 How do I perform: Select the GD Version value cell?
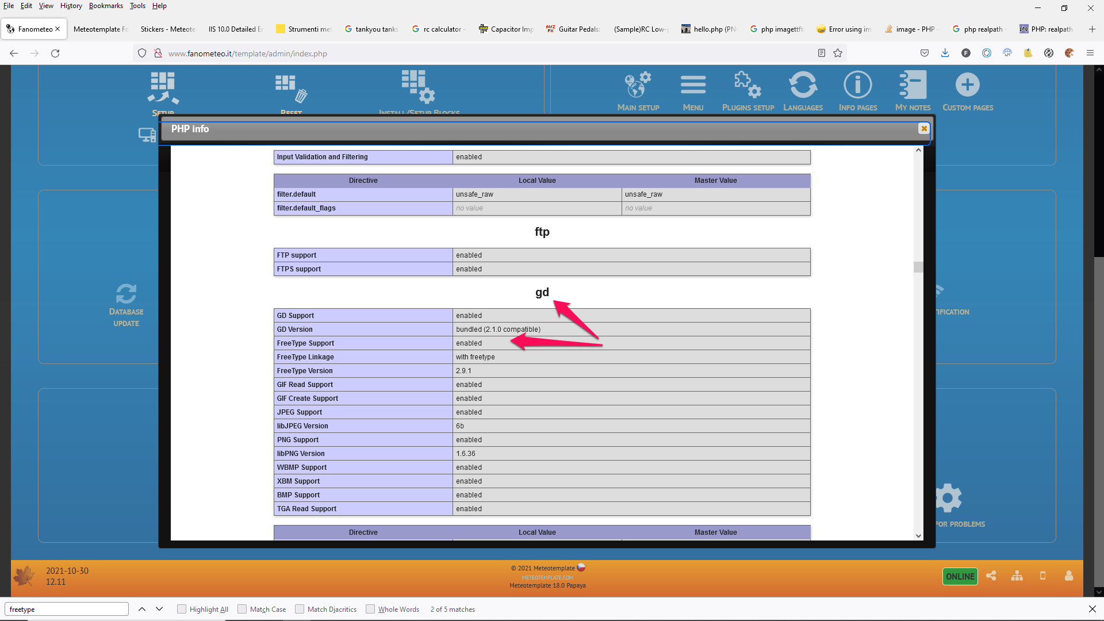tap(631, 329)
